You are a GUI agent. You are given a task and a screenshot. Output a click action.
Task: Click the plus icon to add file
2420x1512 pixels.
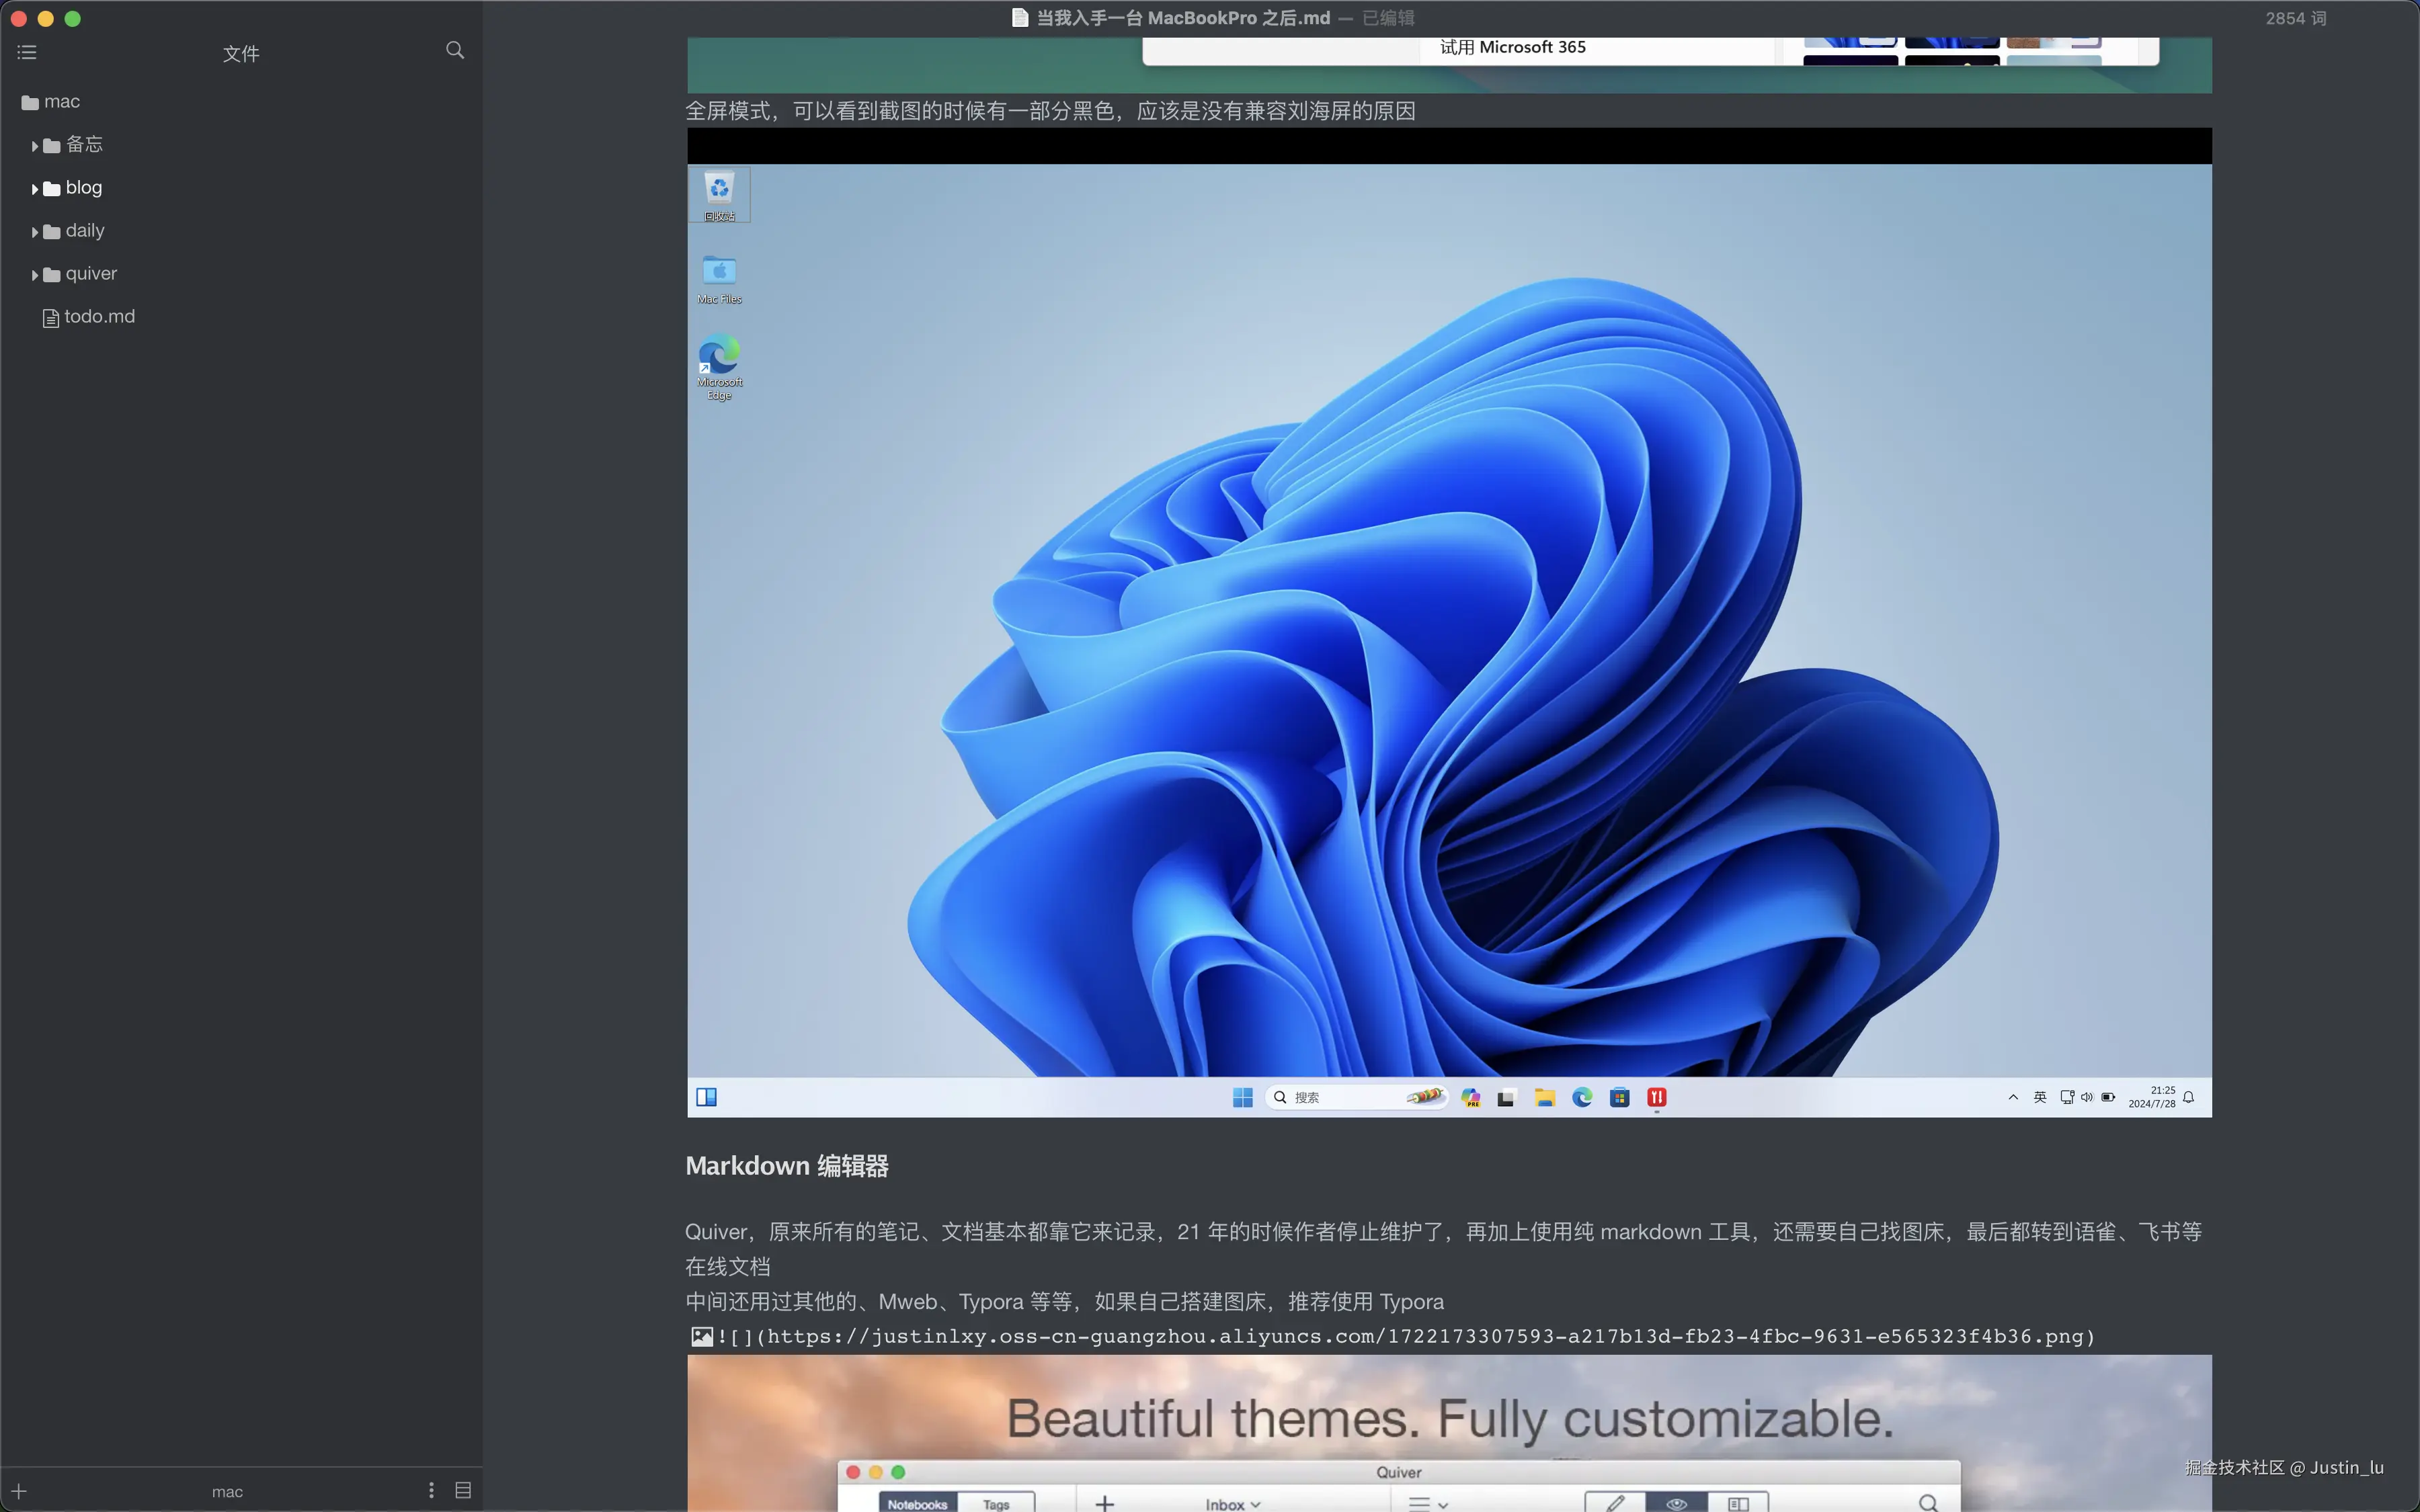pyautogui.click(x=19, y=1491)
